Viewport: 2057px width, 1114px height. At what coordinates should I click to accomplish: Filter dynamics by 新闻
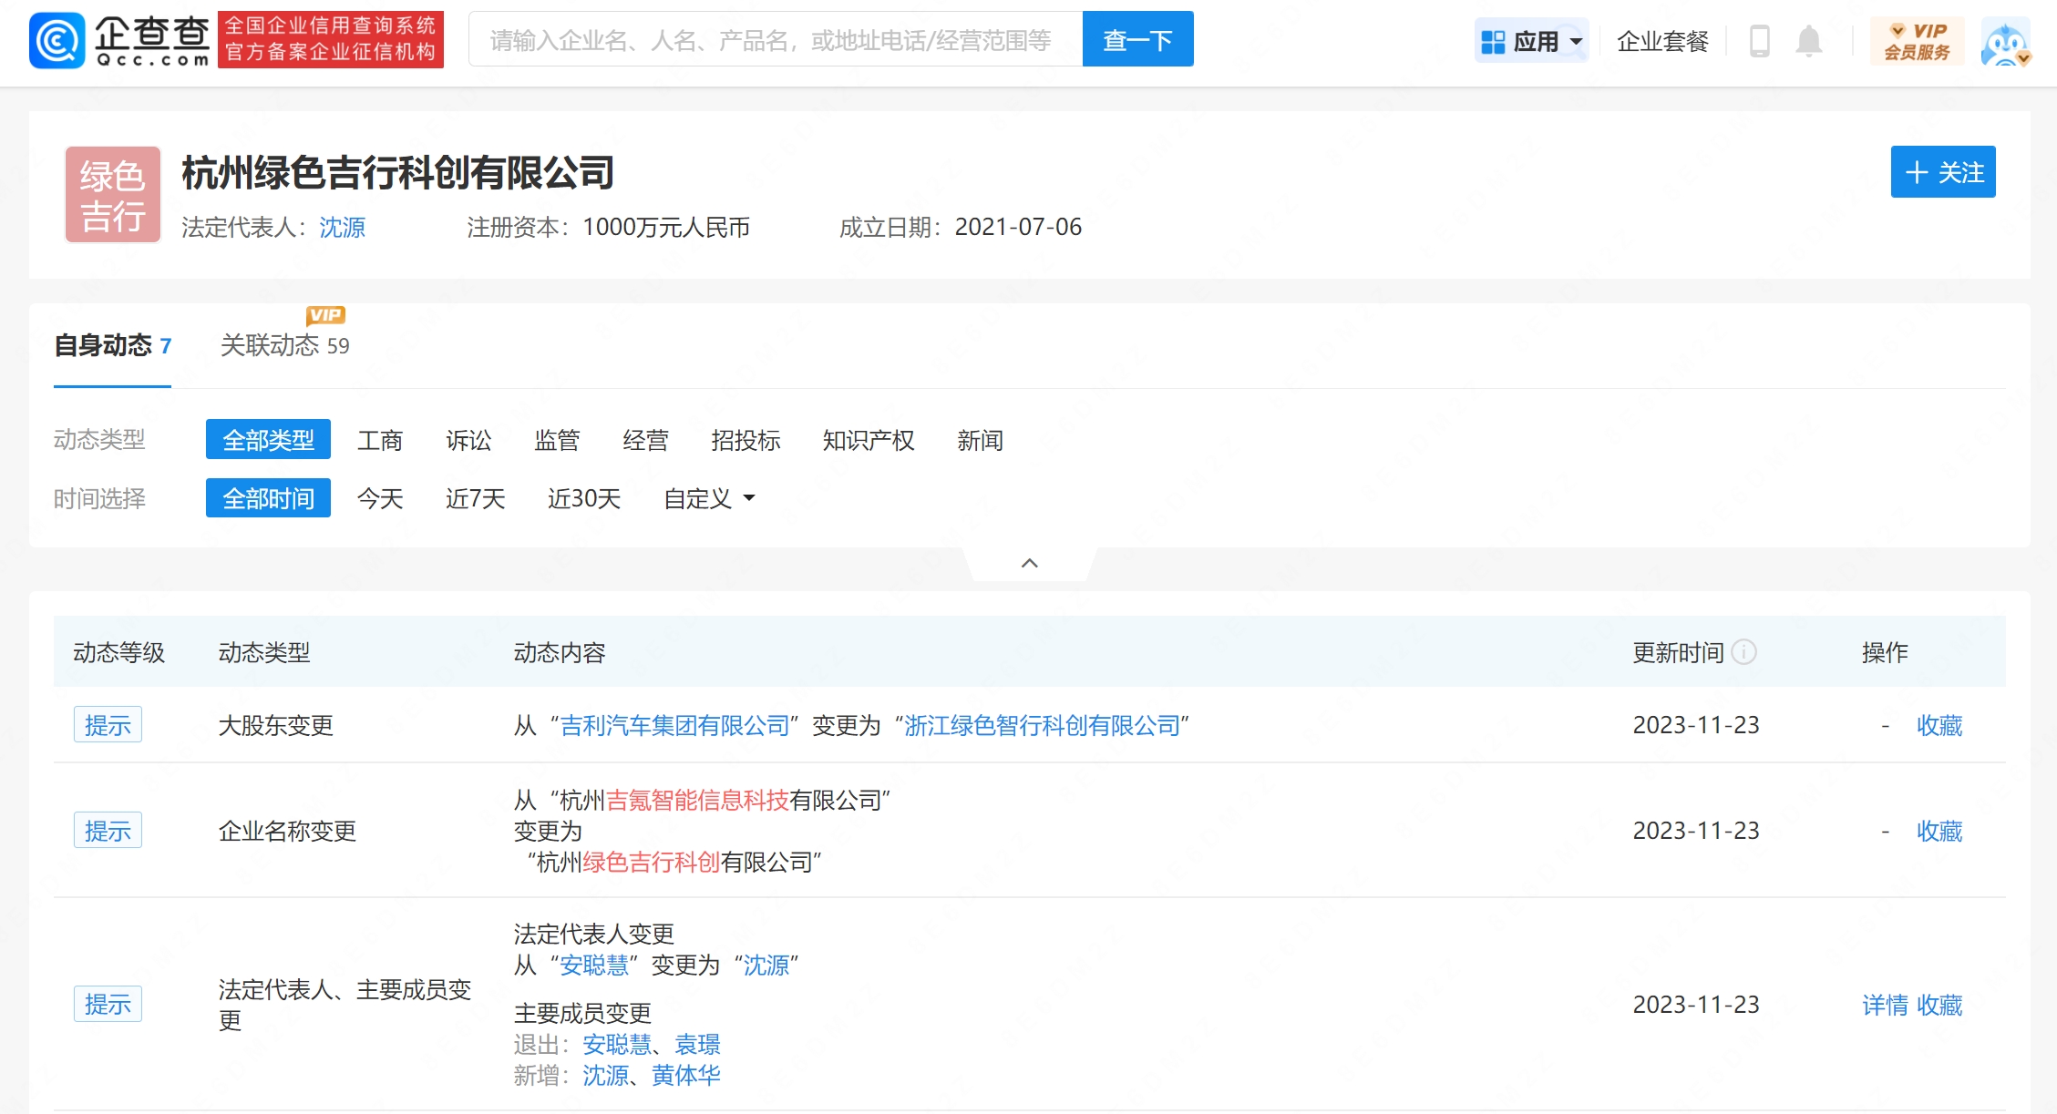point(980,440)
